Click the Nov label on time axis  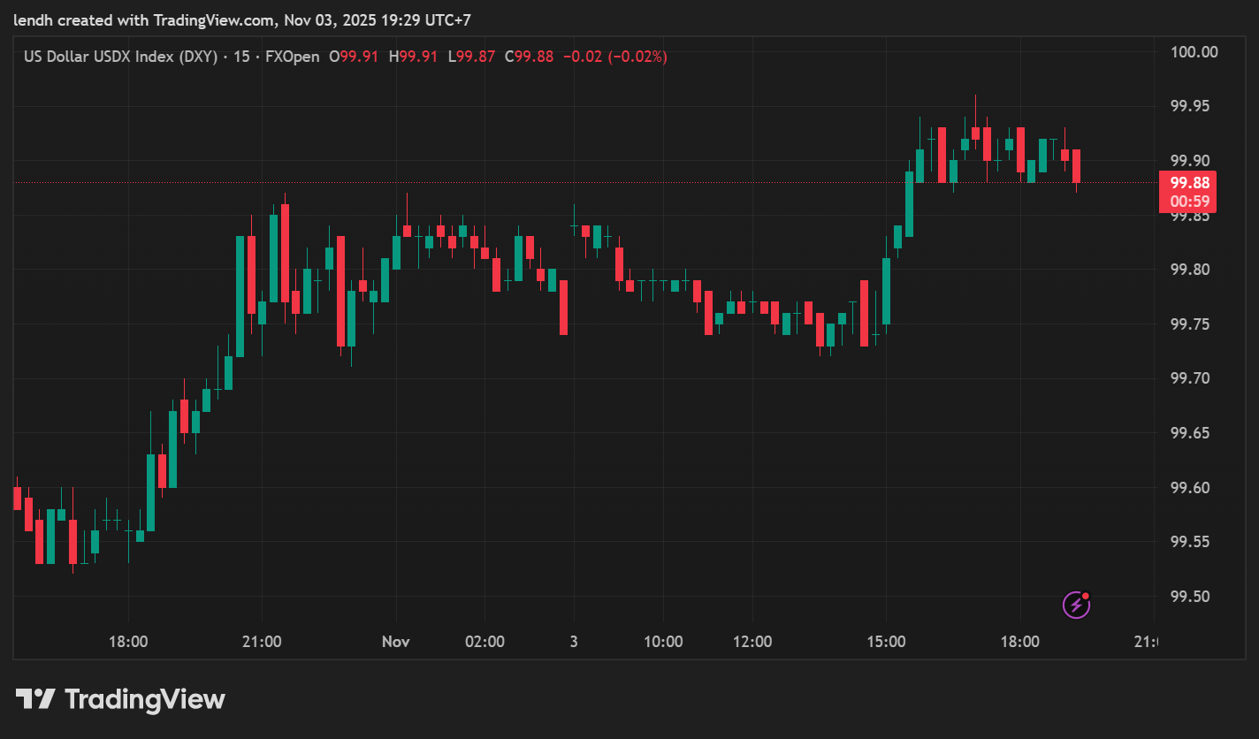pos(396,642)
